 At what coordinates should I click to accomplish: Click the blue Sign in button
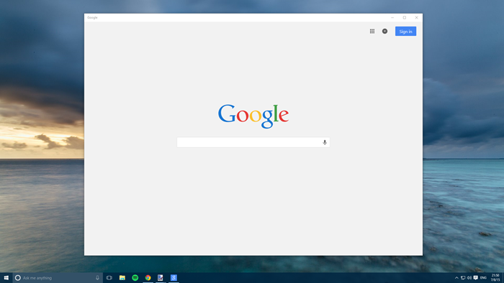click(x=405, y=32)
